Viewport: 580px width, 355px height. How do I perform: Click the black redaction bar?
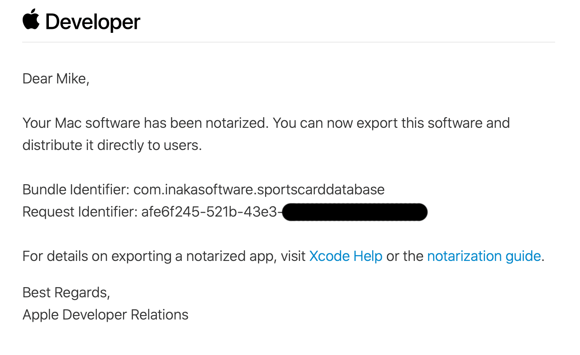[x=354, y=212]
